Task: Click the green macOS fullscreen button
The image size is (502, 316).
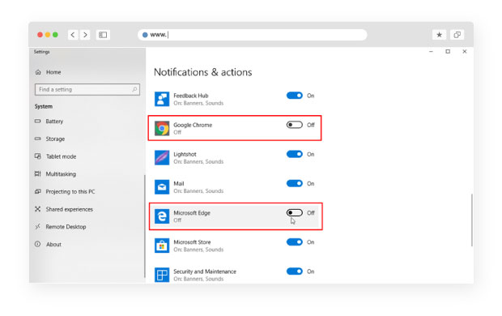Action: [x=55, y=35]
